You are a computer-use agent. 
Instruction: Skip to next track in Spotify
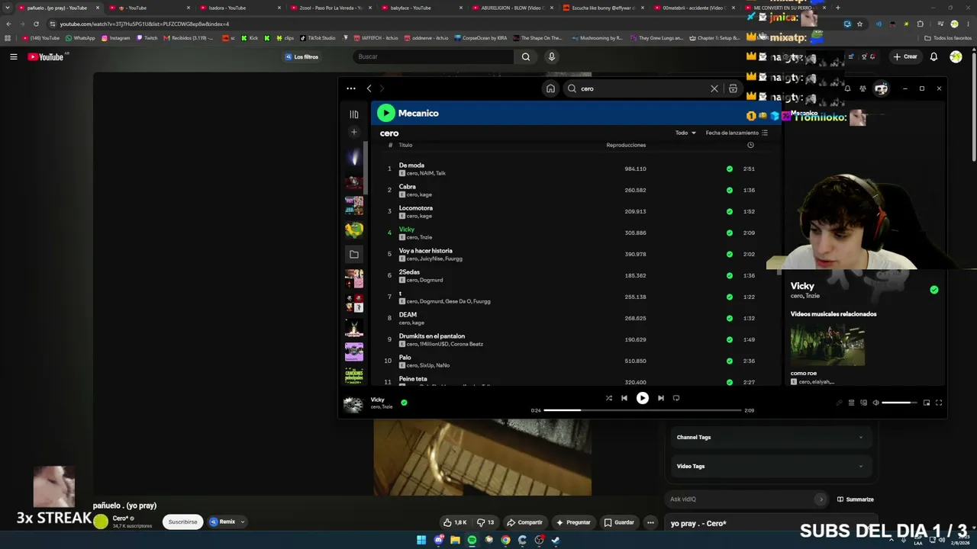click(x=661, y=398)
